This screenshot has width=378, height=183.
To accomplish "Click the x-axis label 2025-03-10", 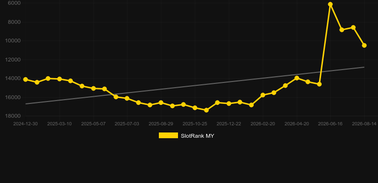I will [x=59, y=124].
